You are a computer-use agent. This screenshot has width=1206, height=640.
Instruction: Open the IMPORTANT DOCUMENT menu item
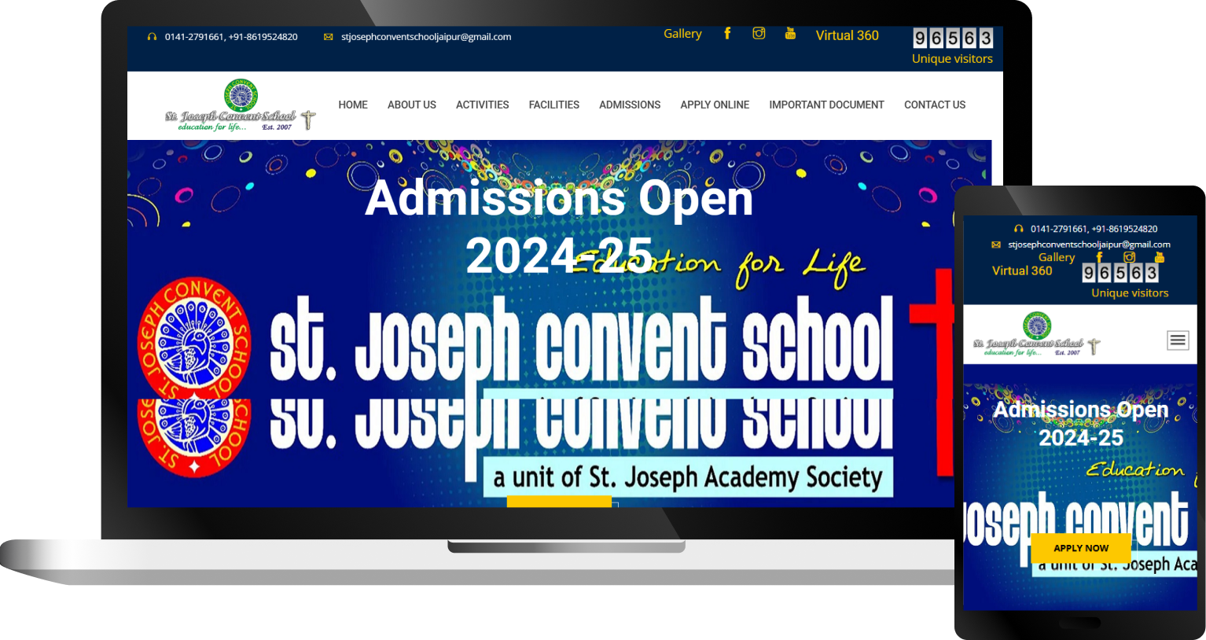[826, 105]
